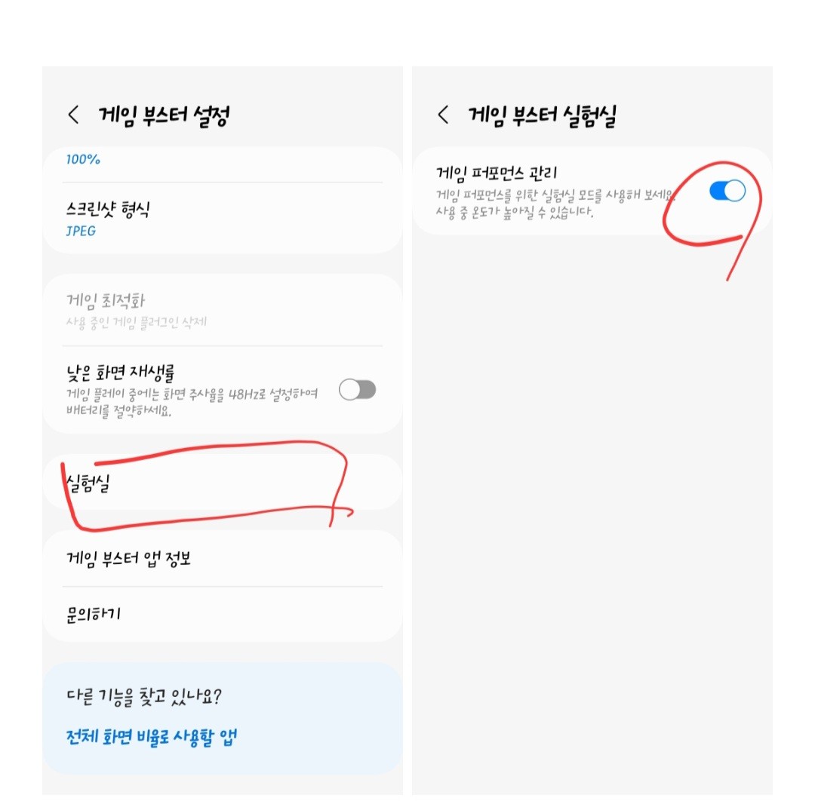This screenshot has height=801, width=815.
Task: Tap back arrow beside 게임 부스터 설정
Action: [x=74, y=115]
